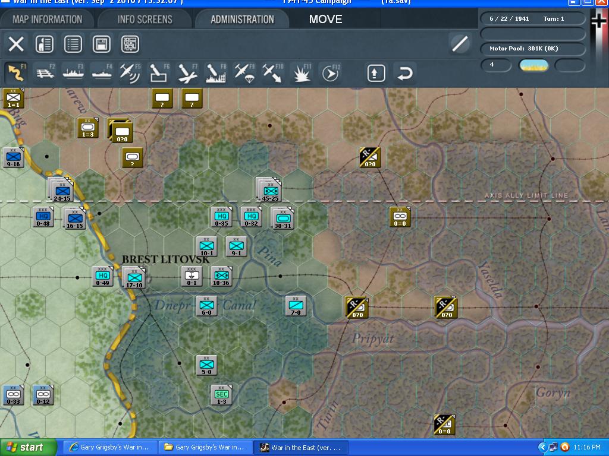Click the Motor Pool: 301K (0K) field
Viewport: 609px width, 456px height.
(533, 49)
